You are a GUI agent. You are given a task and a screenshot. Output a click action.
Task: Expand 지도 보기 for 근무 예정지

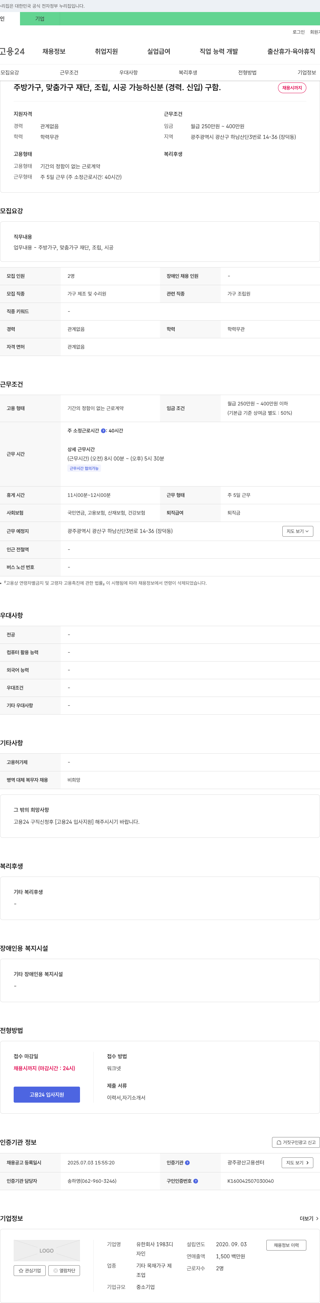click(x=298, y=531)
